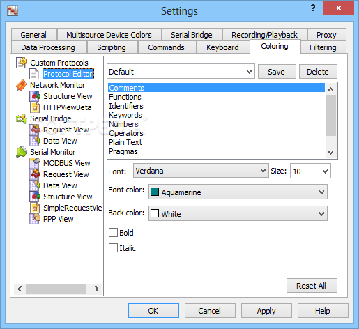359x329 pixels.
Task: Click the Serial Bridge tree icon
Action: pos(22,118)
